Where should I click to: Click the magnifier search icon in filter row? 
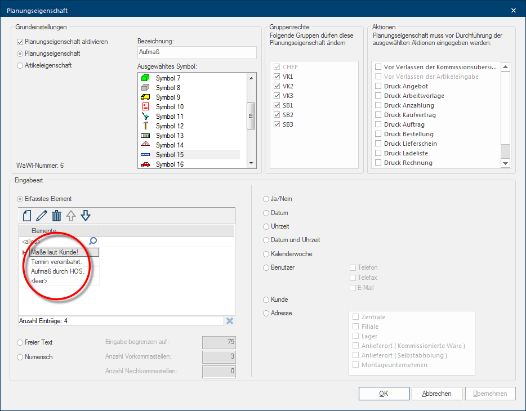click(x=93, y=241)
